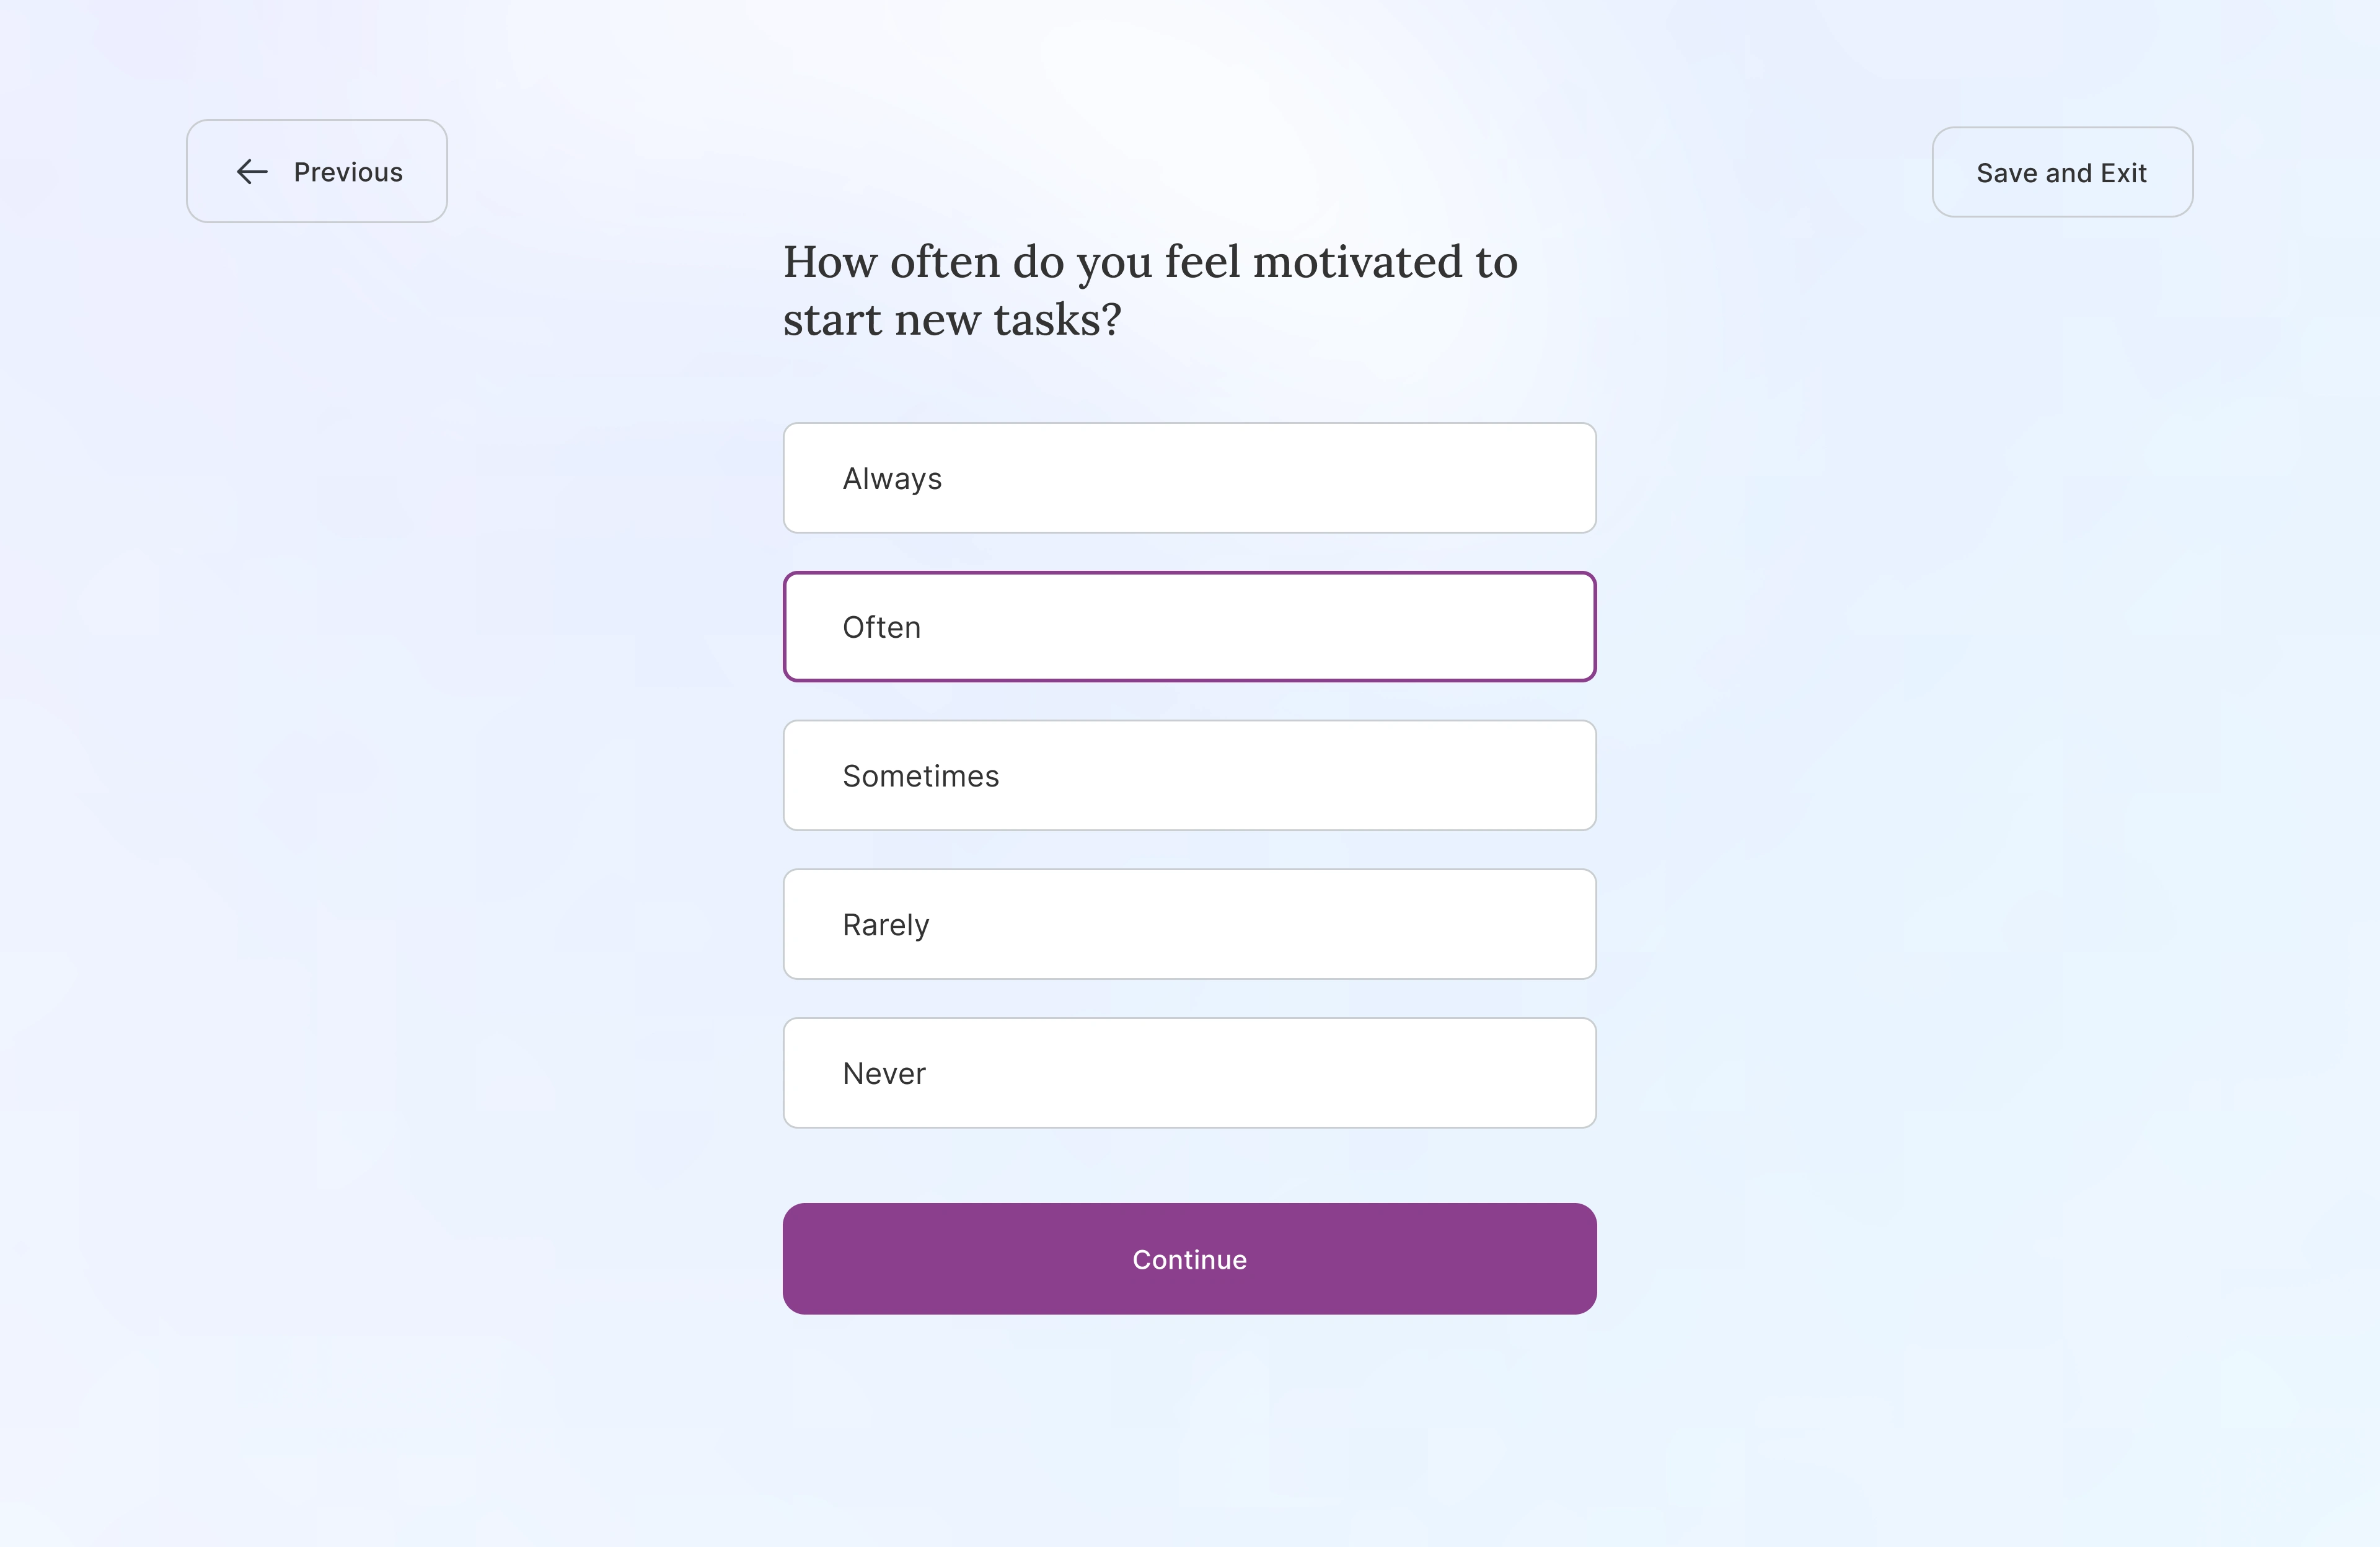Go back using the Previous button
The image size is (2380, 1547).
[x=316, y=171]
